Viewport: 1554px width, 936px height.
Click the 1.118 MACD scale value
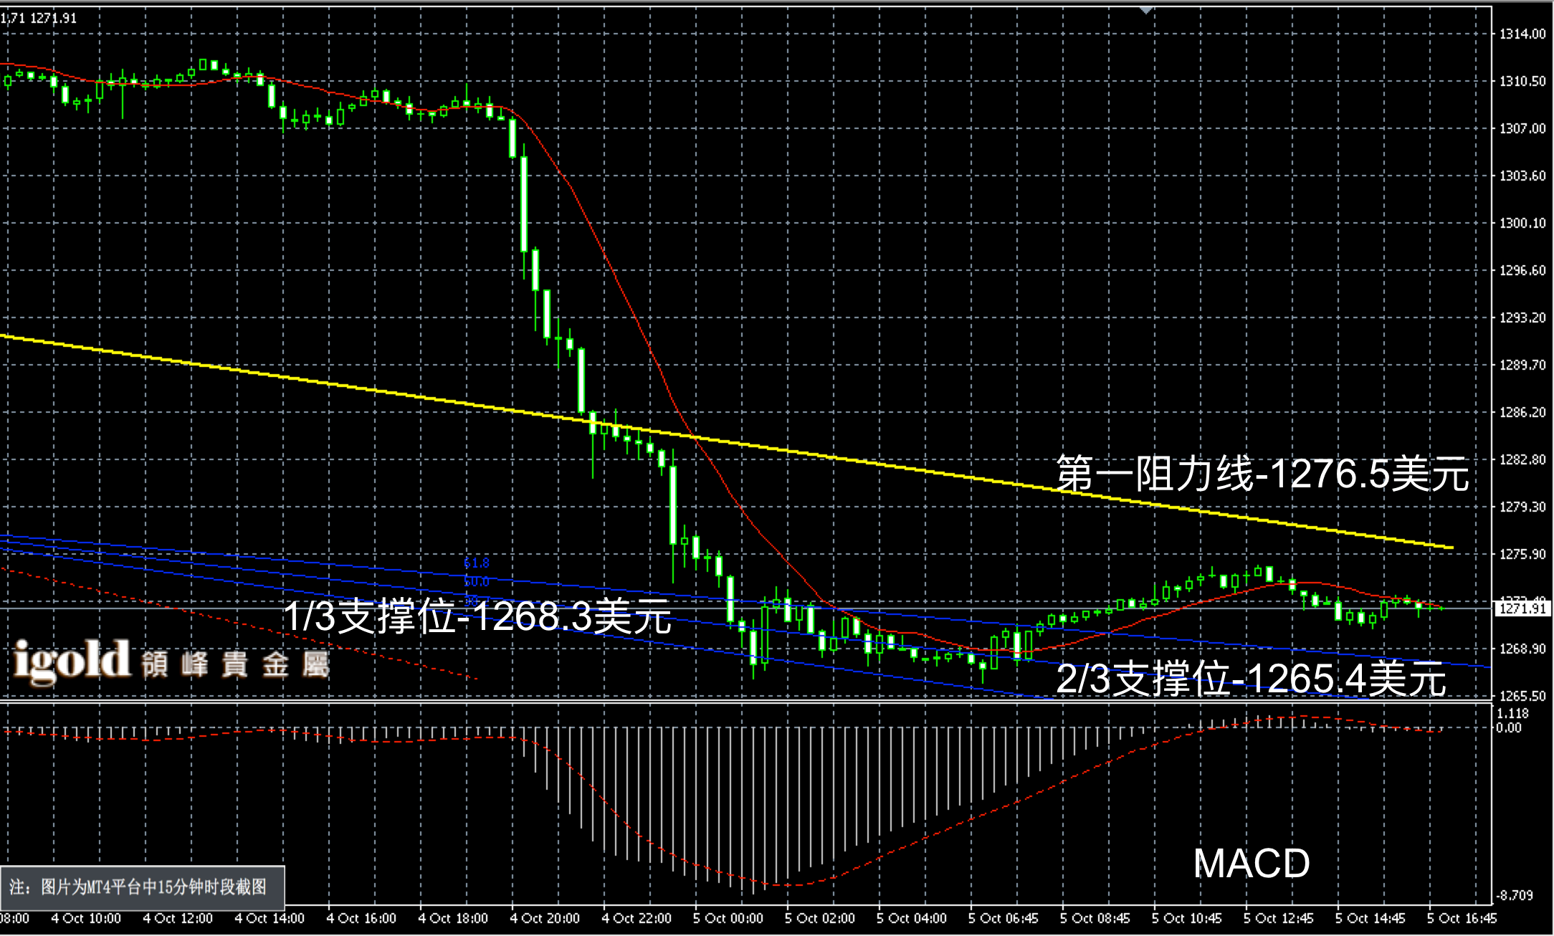(x=1512, y=714)
